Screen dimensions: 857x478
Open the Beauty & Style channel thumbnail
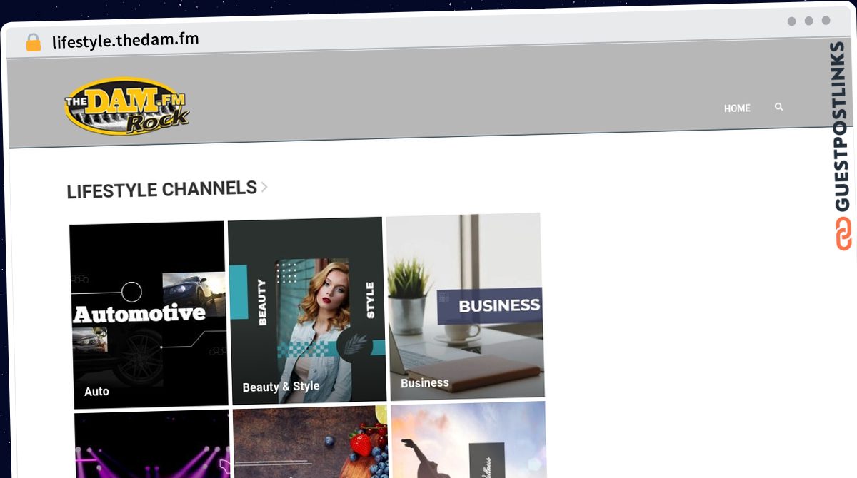tap(306, 310)
